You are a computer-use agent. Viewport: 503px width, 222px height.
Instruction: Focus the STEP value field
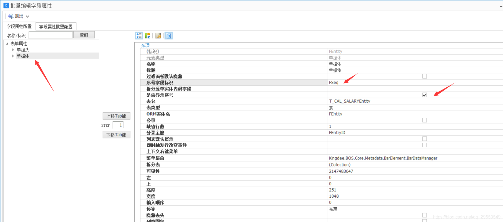118,125
